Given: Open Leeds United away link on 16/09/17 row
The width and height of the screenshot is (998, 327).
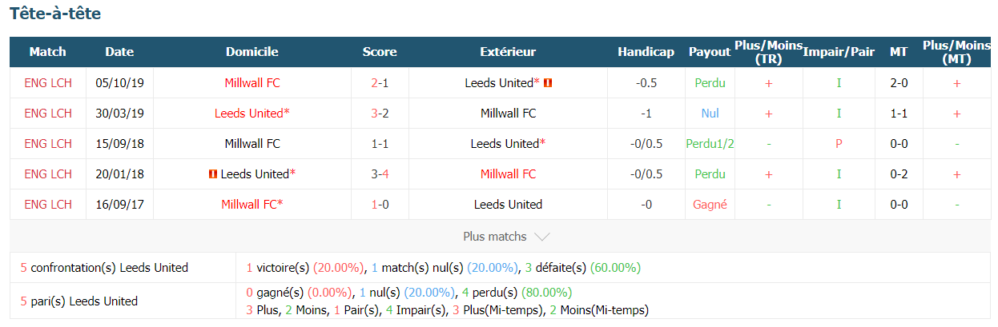Looking at the screenshot, I should pos(508,205).
